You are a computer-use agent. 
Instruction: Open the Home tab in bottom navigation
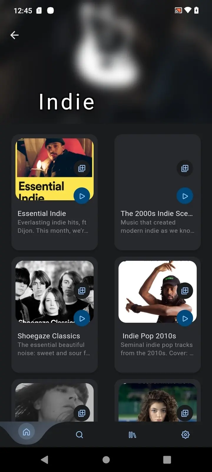click(x=26, y=432)
